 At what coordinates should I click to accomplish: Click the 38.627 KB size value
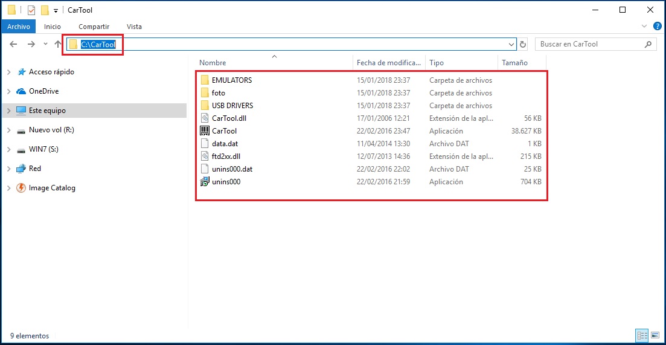[527, 131]
